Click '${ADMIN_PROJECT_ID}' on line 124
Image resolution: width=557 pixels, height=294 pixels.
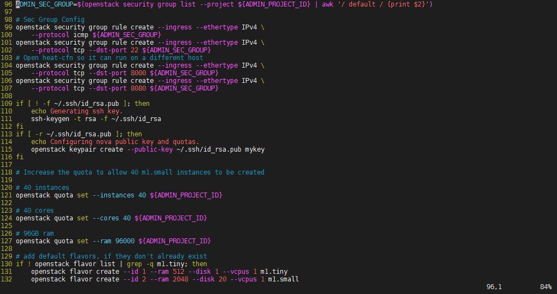tap(171, 218)
